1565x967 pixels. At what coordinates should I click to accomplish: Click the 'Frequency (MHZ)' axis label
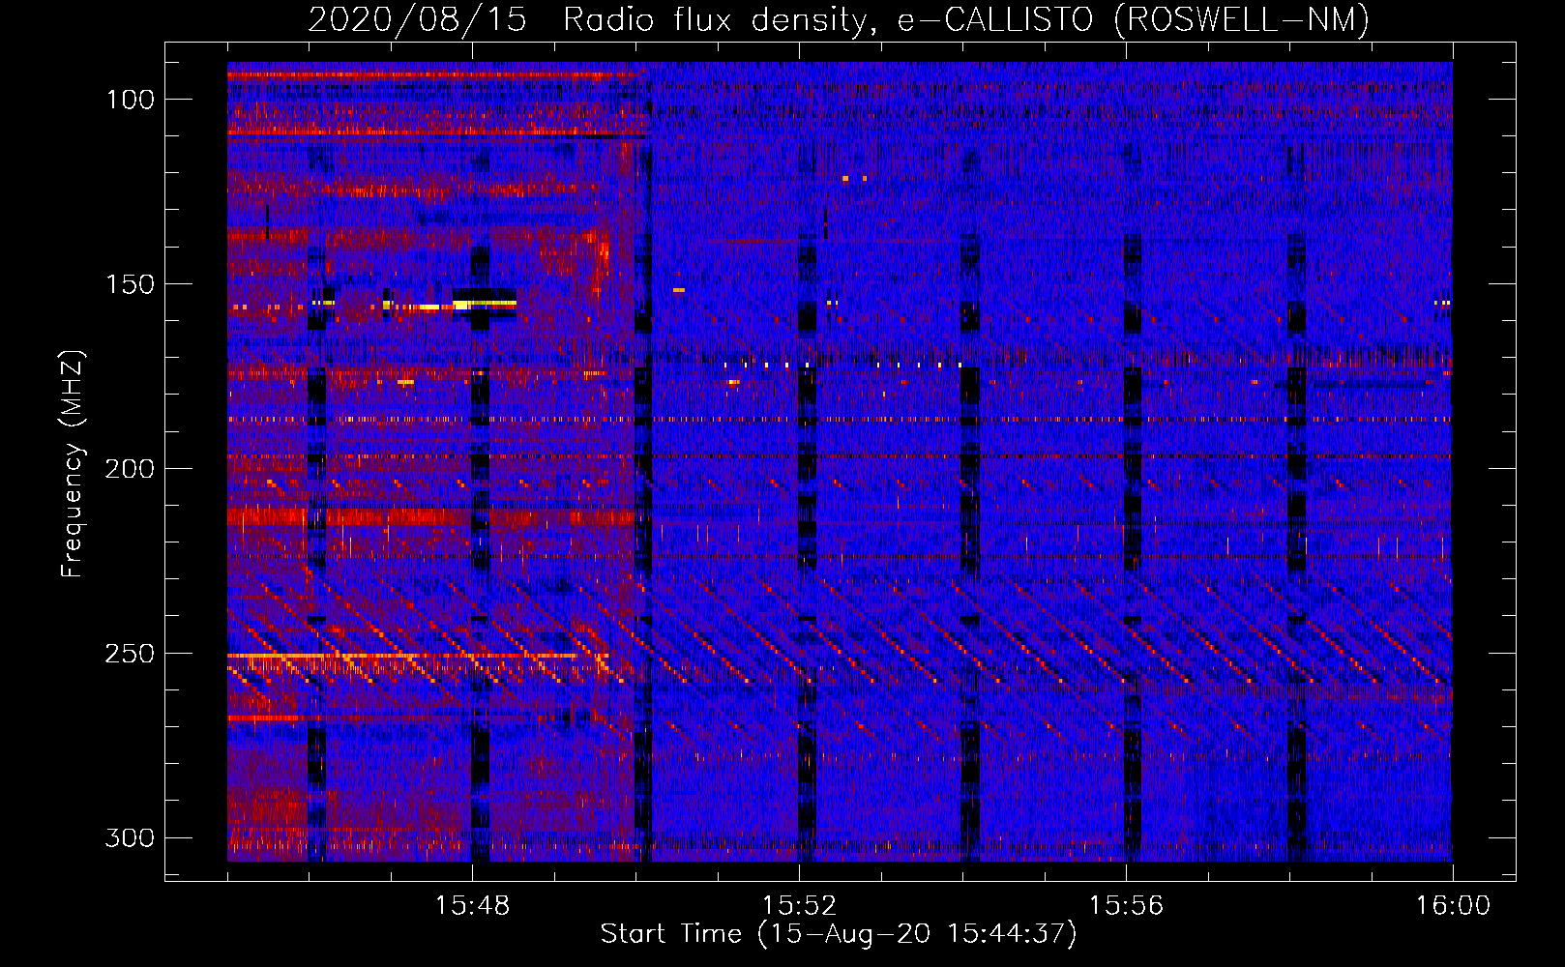[x=73, y=463]
